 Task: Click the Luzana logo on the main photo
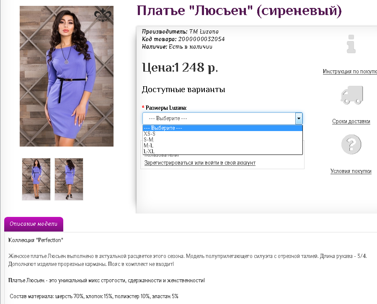(x=103, y=15)
